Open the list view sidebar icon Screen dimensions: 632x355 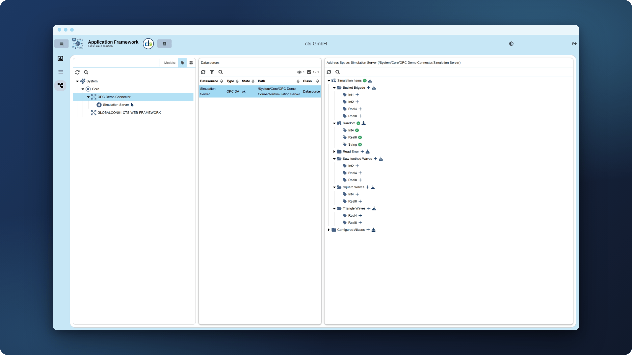pos(61,72)
